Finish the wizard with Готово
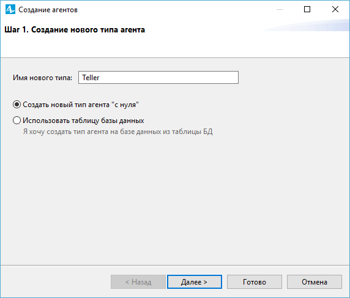This screenshot has width=350, height=298. [x=255, y=282]
